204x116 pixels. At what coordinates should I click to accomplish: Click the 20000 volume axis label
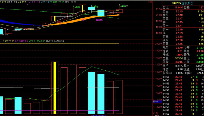tap(158, 44)
